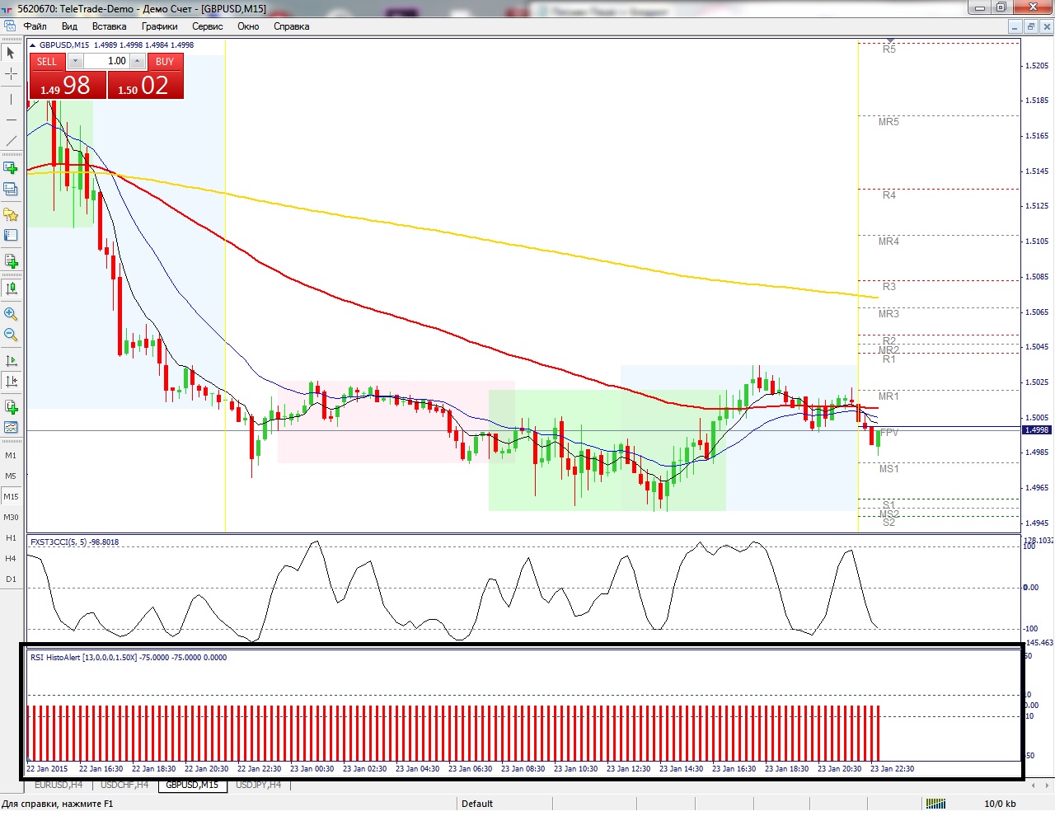
Task: Click the sell price 1.4998 tile
Action: [x=68, y=85]
